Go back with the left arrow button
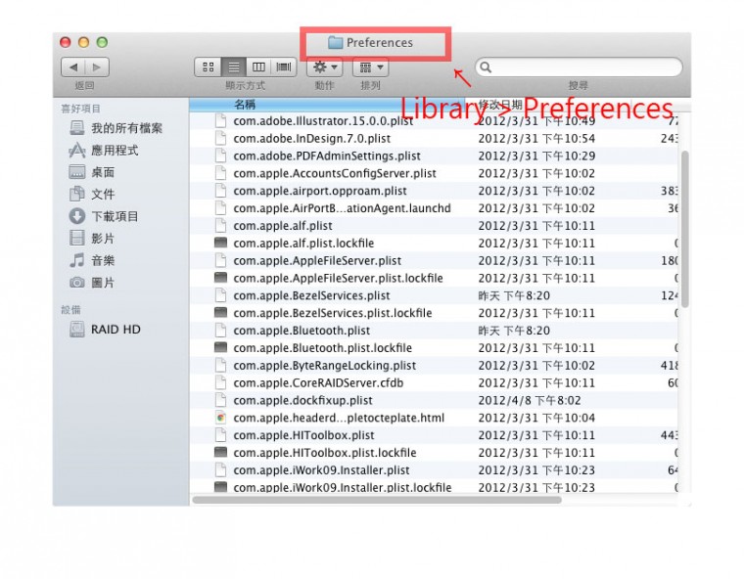Image resolution: width=744 pixels, height=579 pixels. coord(73,67)
